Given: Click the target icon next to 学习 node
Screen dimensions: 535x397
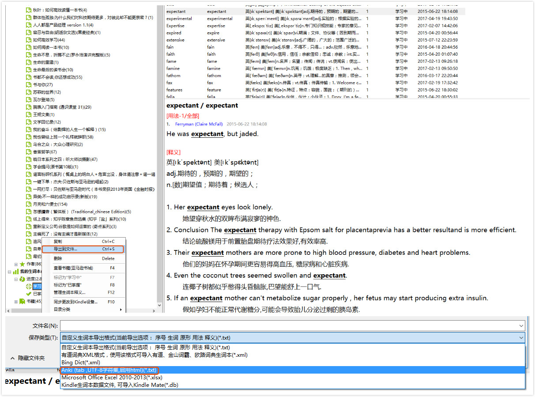Looking at the screenshot, I should tap(29, 287).
